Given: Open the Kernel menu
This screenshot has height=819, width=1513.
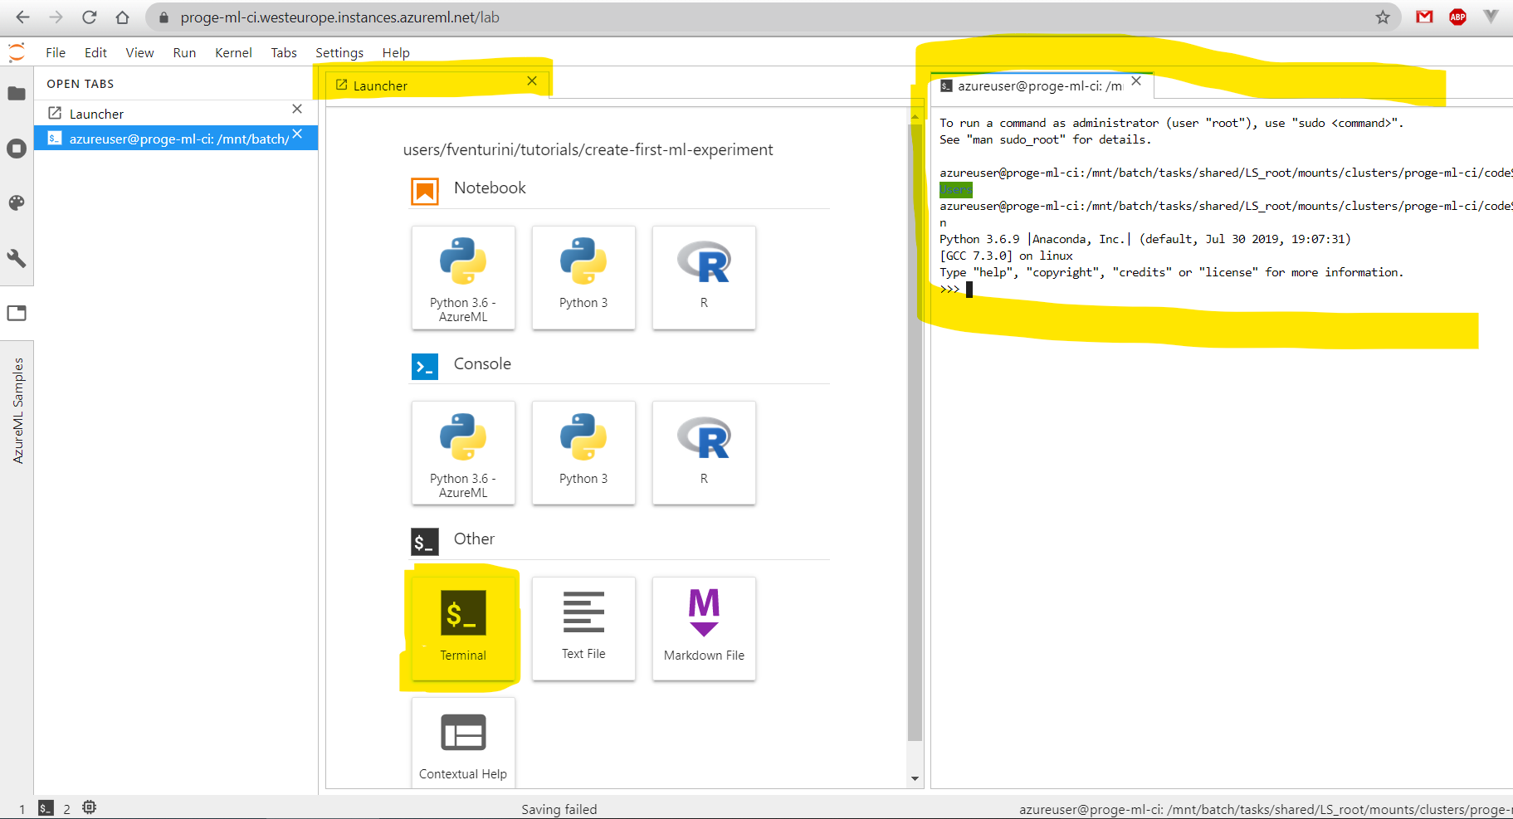Looking at the screenshot, I should pyautogui.click(x=233, y=52).
